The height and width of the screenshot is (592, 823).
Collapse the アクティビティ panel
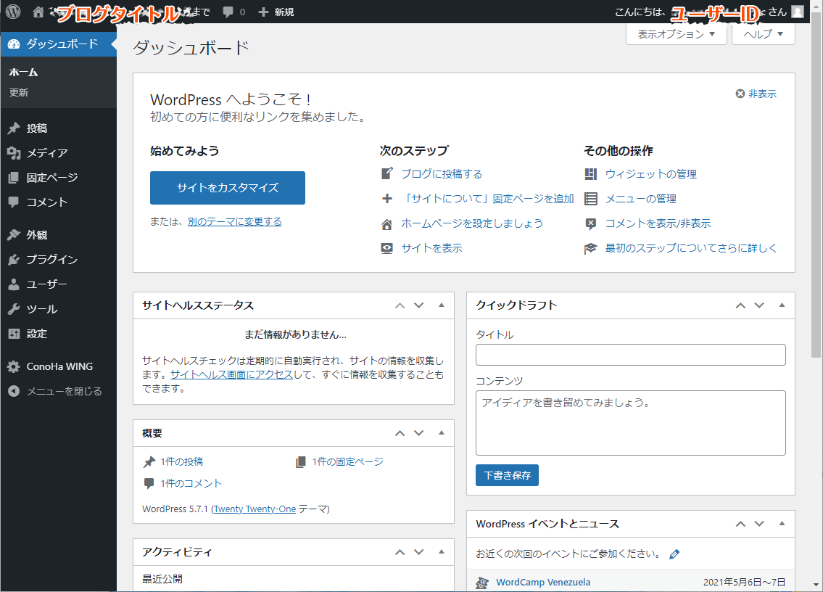tap(442, 552)
